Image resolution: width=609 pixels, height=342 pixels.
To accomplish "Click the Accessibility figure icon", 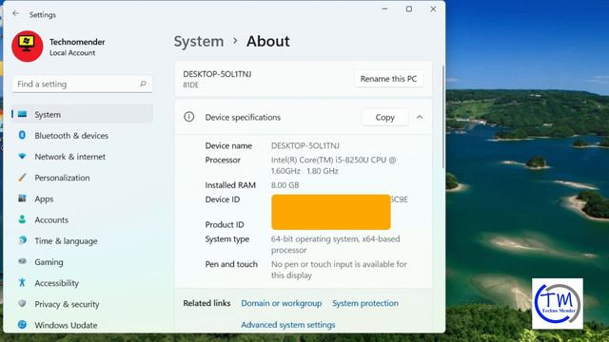I will [x=22, y=283].
